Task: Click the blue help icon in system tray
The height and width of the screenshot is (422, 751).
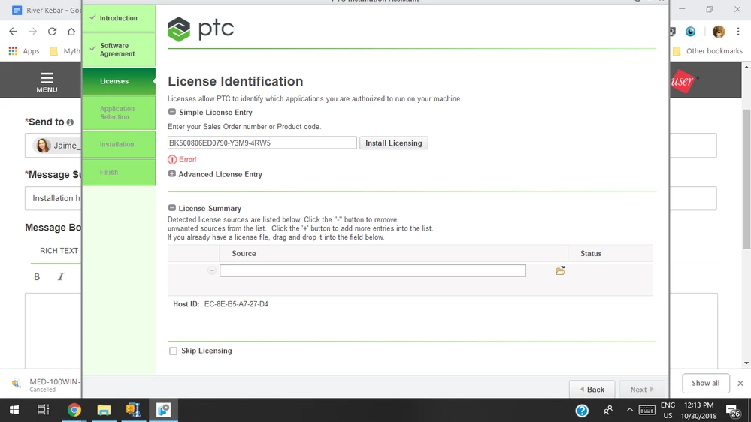Action: point(582,411)
